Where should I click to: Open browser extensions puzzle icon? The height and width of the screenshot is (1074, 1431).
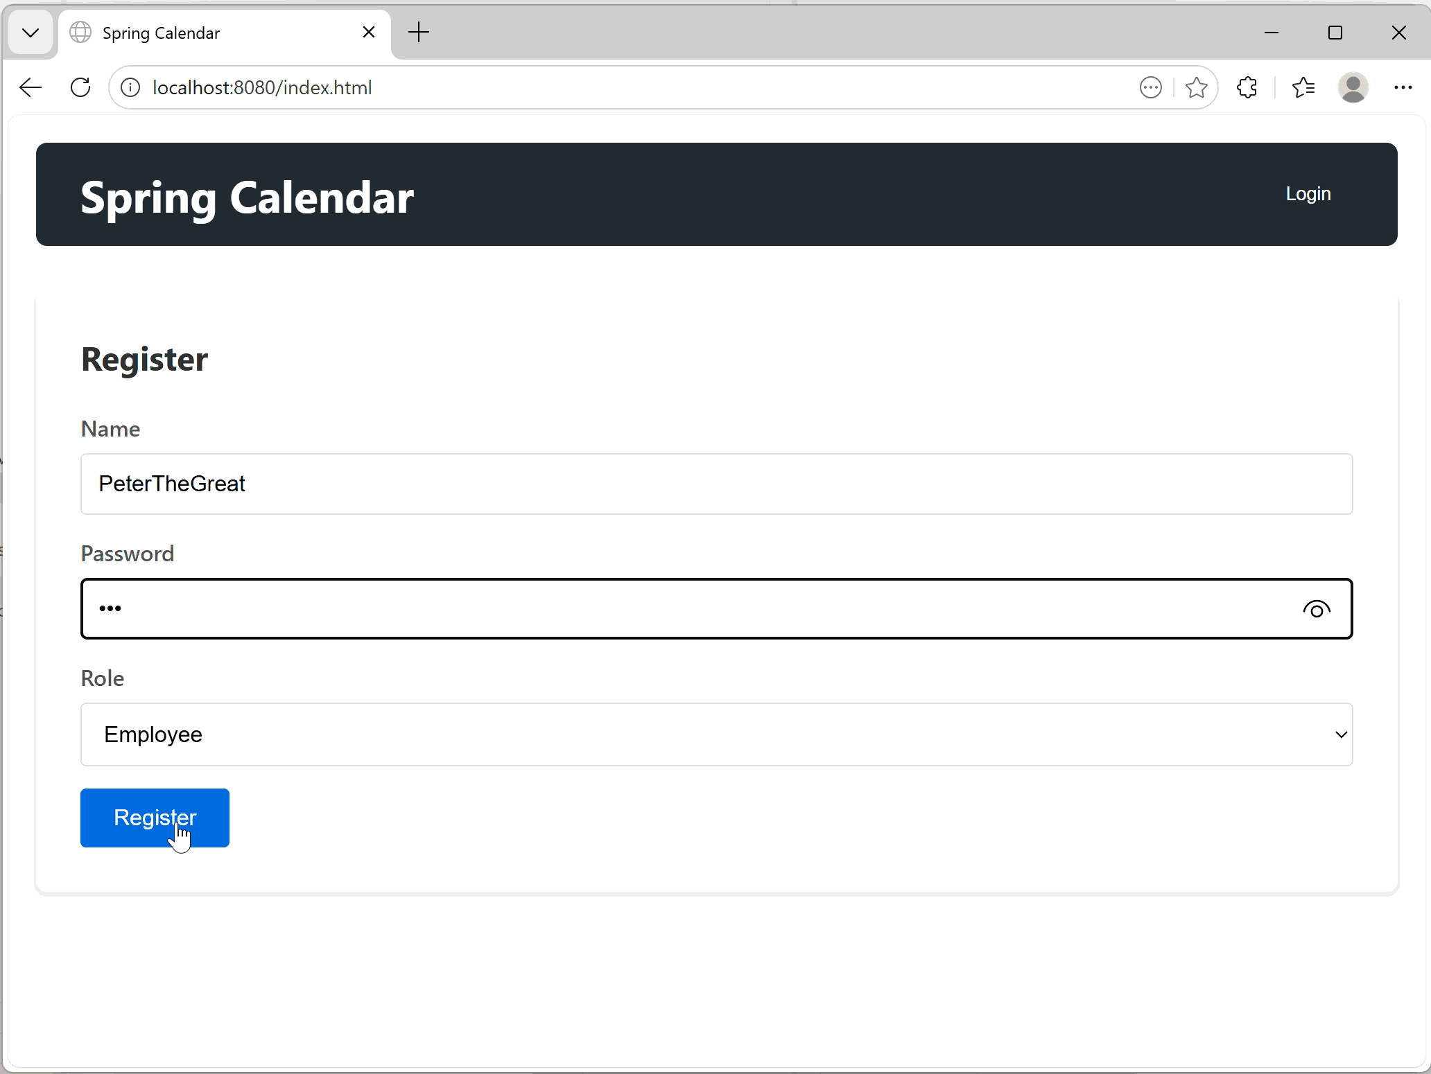tap(1247, 87)
